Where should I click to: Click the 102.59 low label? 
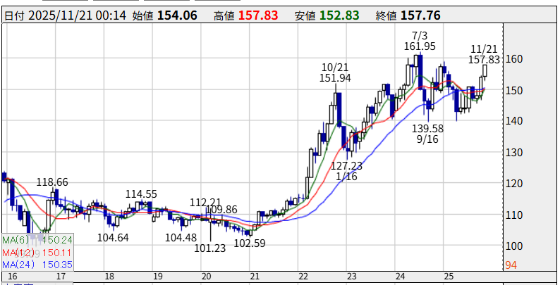(249, 243)
